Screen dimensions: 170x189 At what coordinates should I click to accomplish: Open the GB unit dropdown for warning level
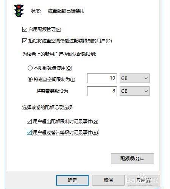[134, 91]
